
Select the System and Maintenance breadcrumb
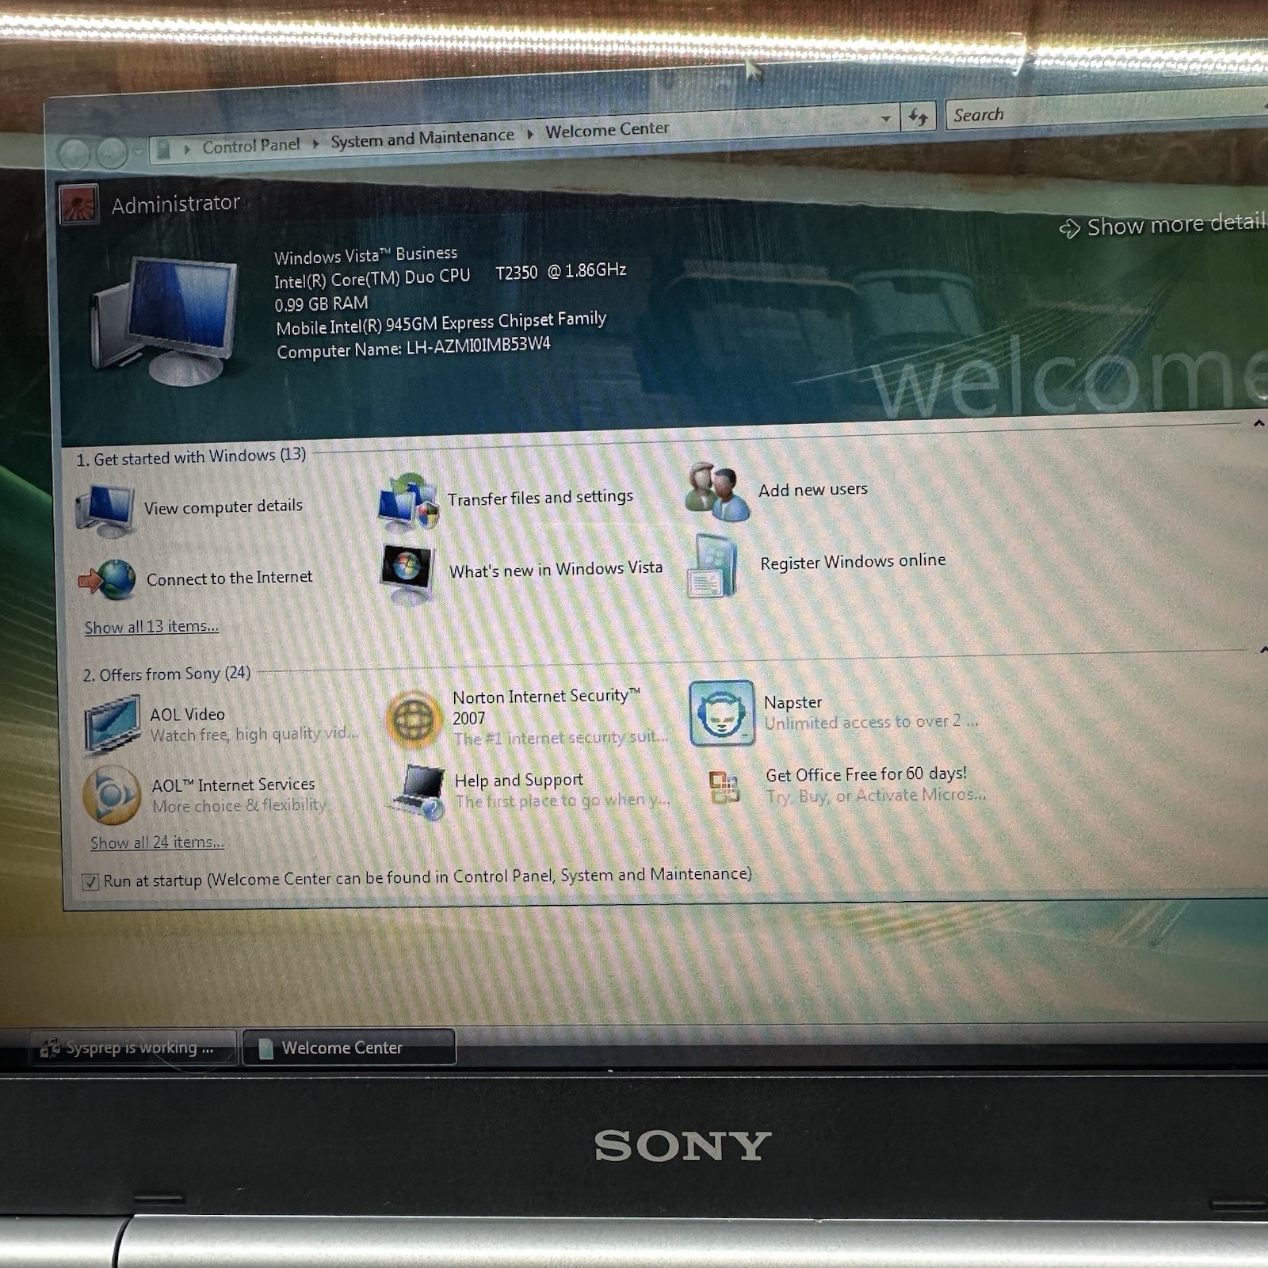(x=422, y=138)
